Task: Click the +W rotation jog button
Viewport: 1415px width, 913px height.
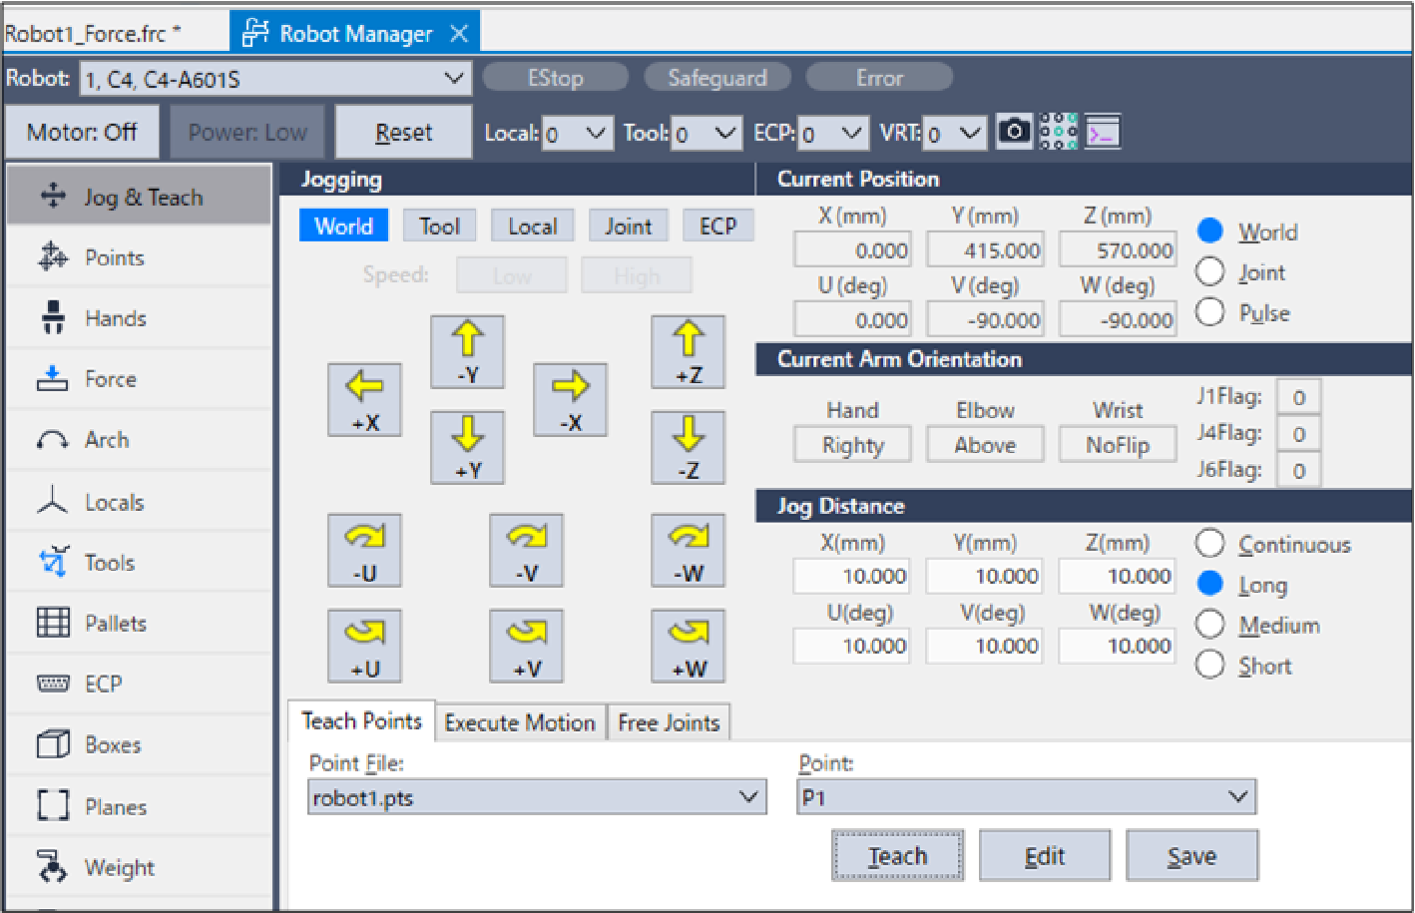Action: coord(688,646)
